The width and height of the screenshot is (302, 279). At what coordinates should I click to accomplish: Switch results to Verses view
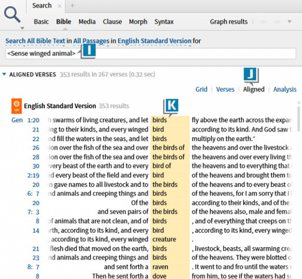point(225,89)
